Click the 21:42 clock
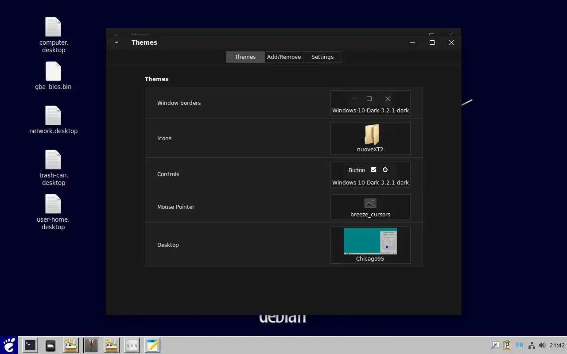567x354 pixels. [x=557, y=345]
